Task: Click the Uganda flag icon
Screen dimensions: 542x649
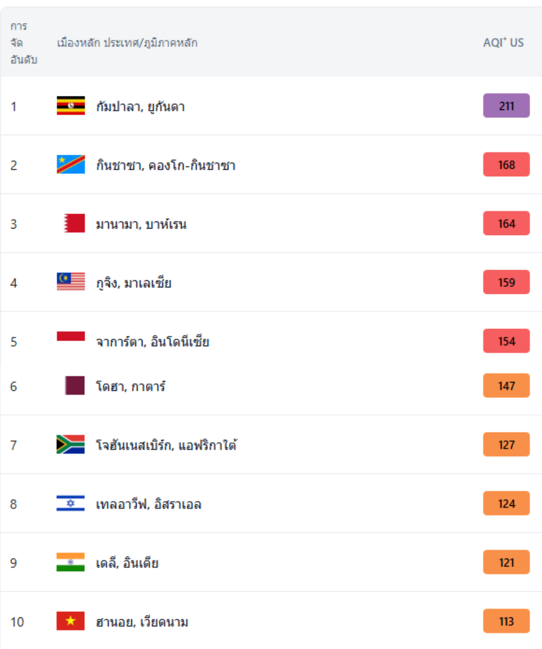Action: pyautogui.click(x=71, y=106)
